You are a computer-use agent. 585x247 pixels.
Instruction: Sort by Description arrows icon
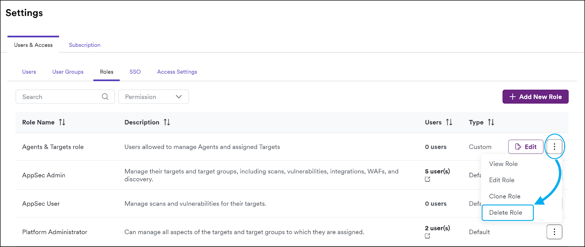167,122
